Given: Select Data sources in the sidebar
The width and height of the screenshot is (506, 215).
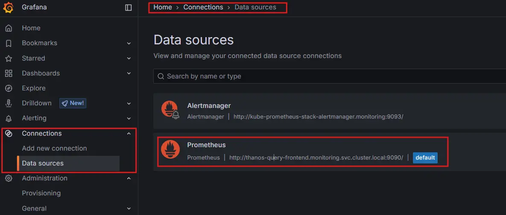Looking at the screenshot, I should [43, 163].
